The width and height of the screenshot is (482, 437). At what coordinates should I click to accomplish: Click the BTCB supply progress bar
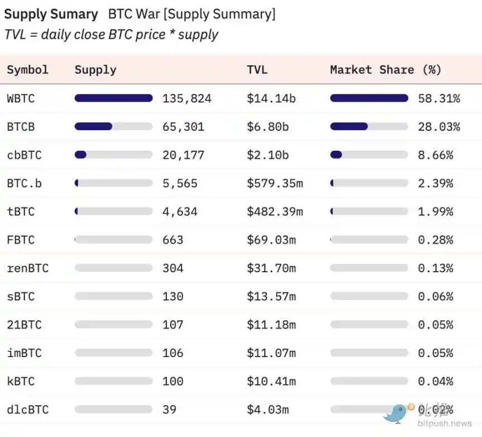click(x=113, y=127)
